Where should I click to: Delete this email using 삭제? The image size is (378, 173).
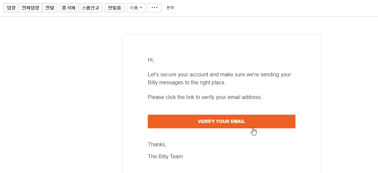tap(70, 8)
